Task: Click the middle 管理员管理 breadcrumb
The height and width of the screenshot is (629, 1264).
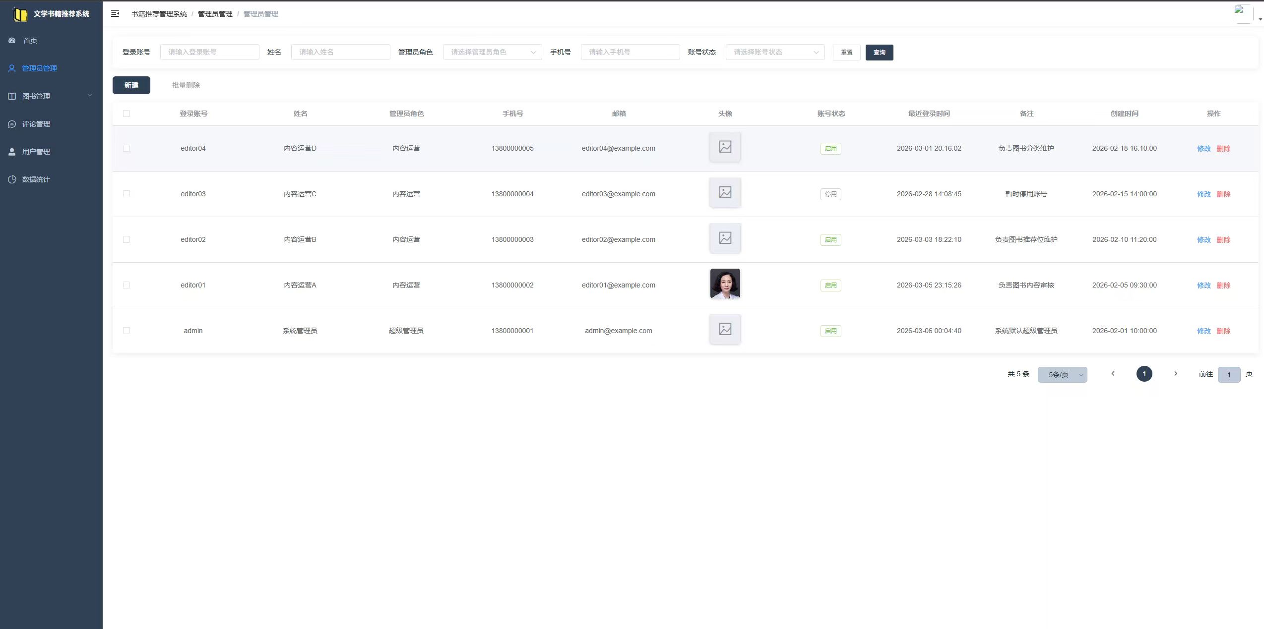Action: (215, 14)
